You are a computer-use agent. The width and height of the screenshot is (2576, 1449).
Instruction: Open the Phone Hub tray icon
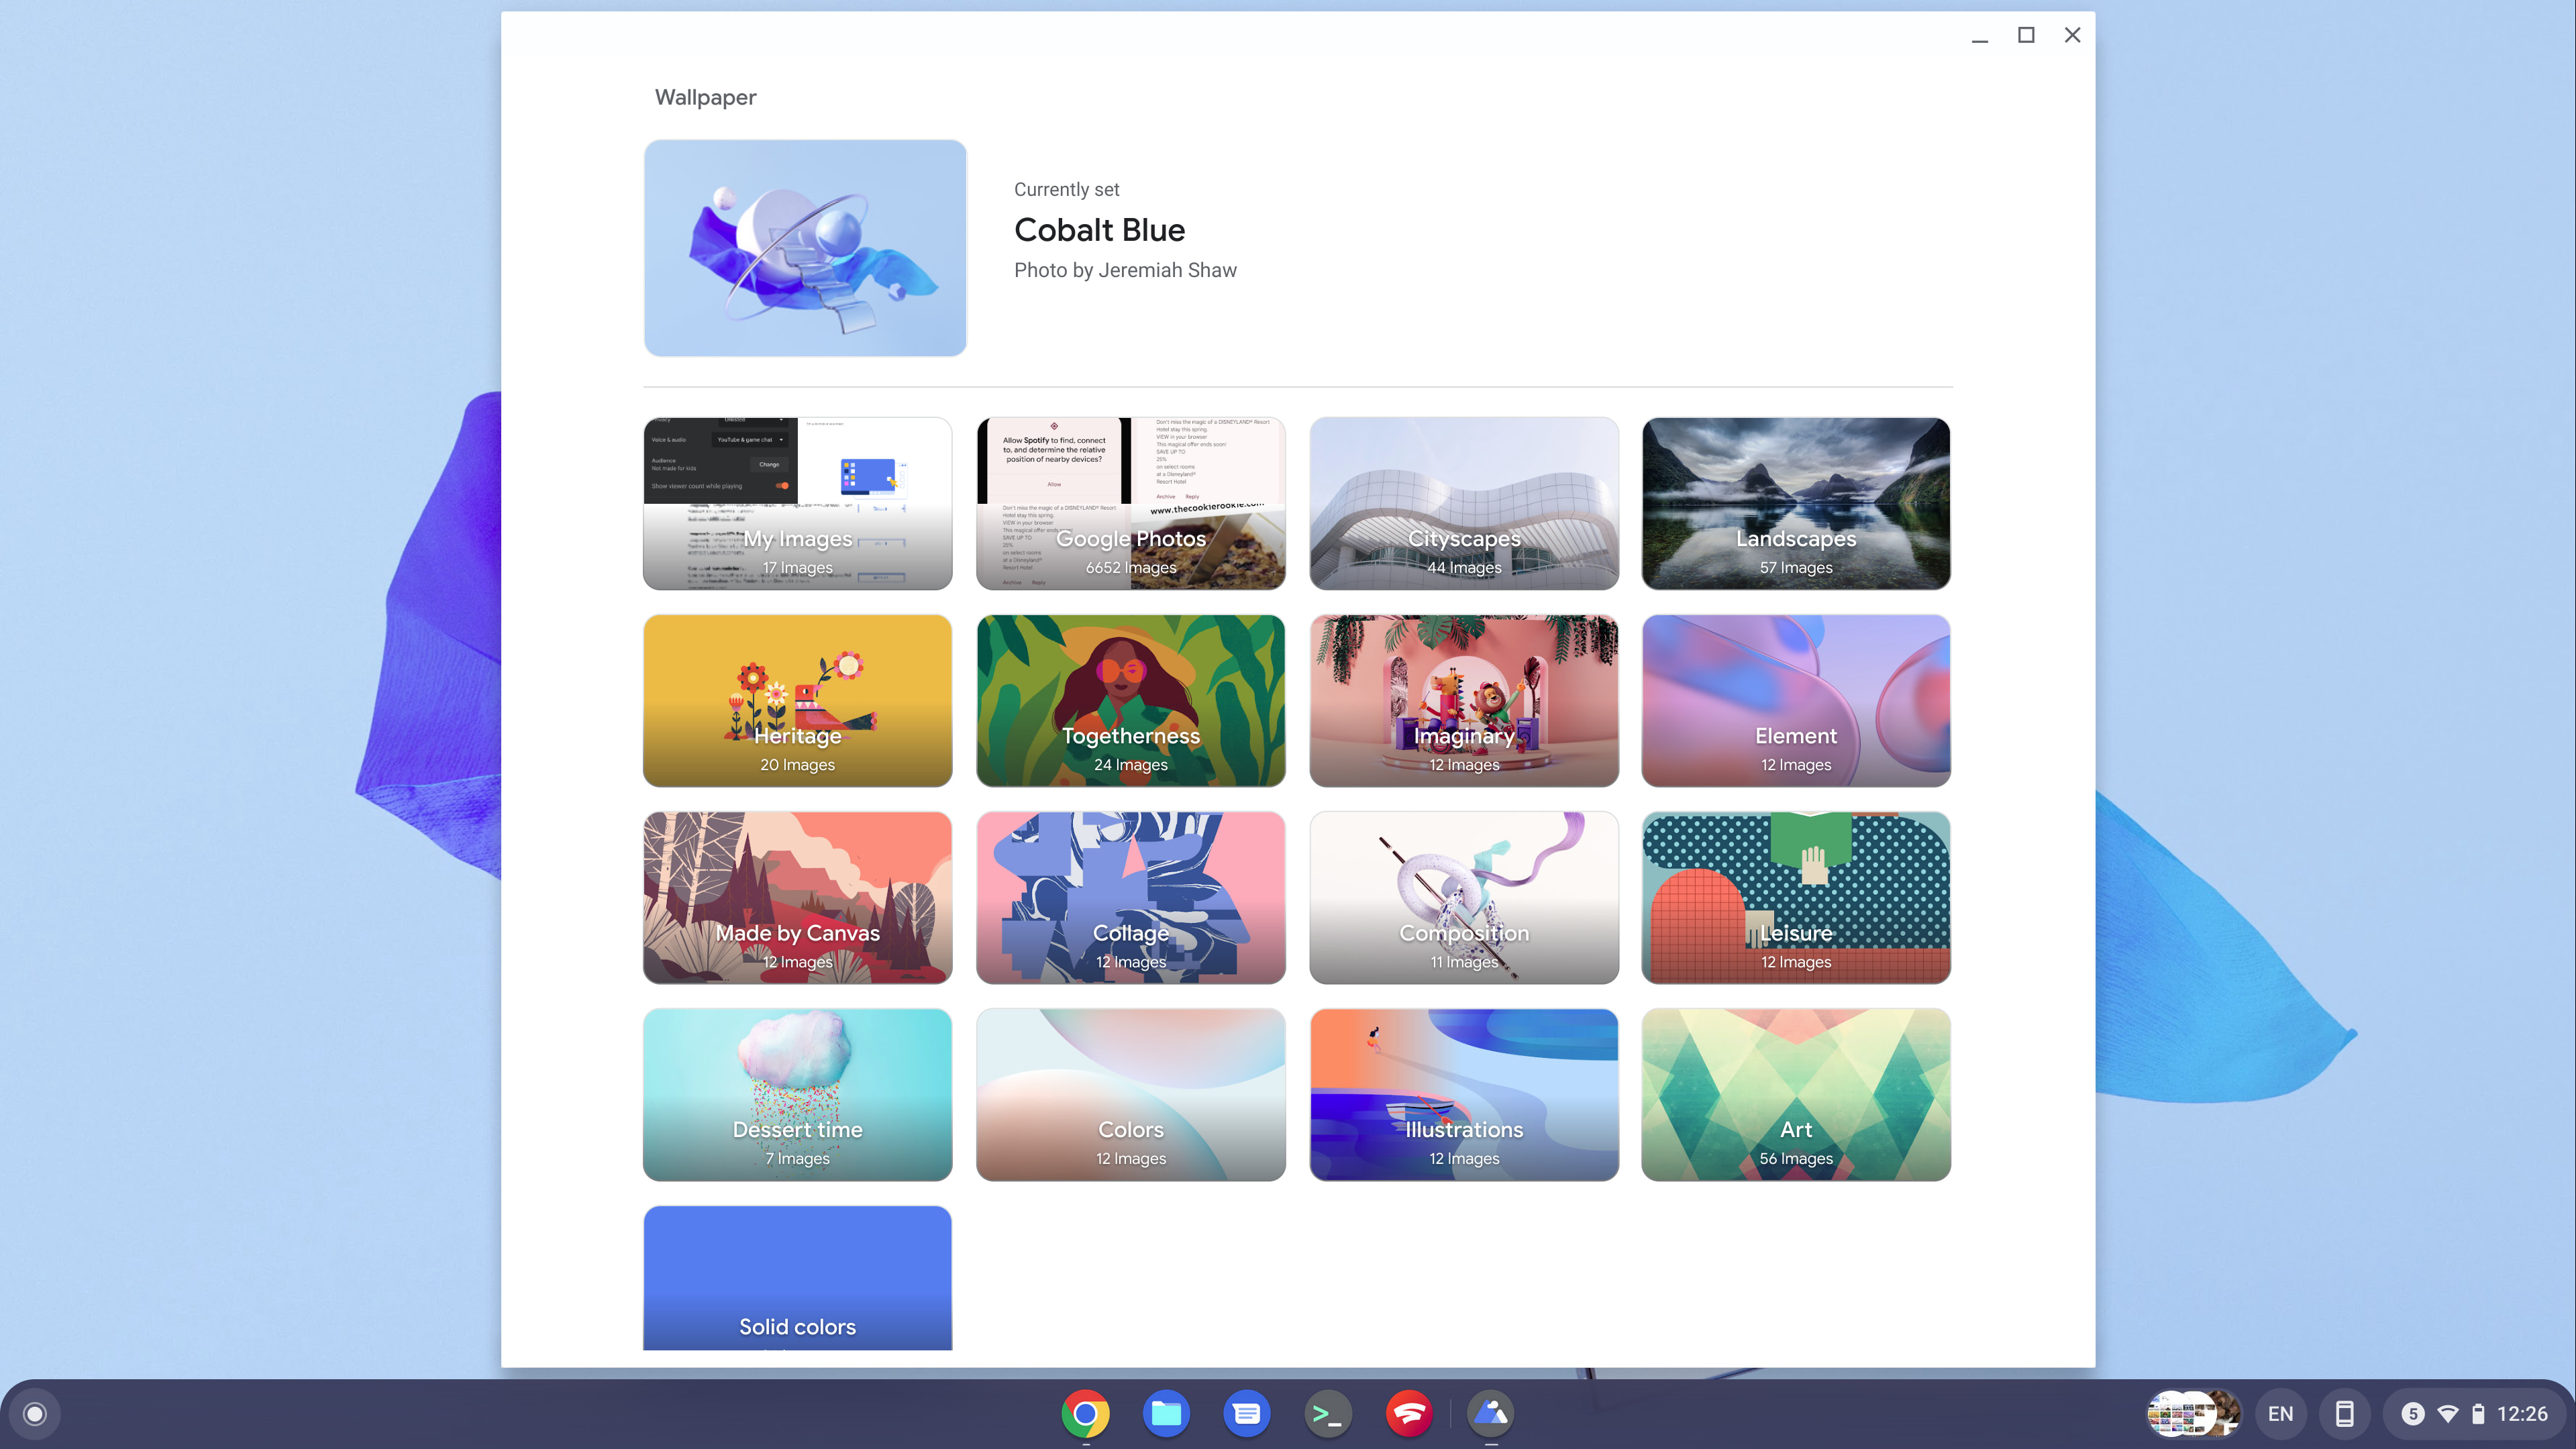[2344, 1413]
